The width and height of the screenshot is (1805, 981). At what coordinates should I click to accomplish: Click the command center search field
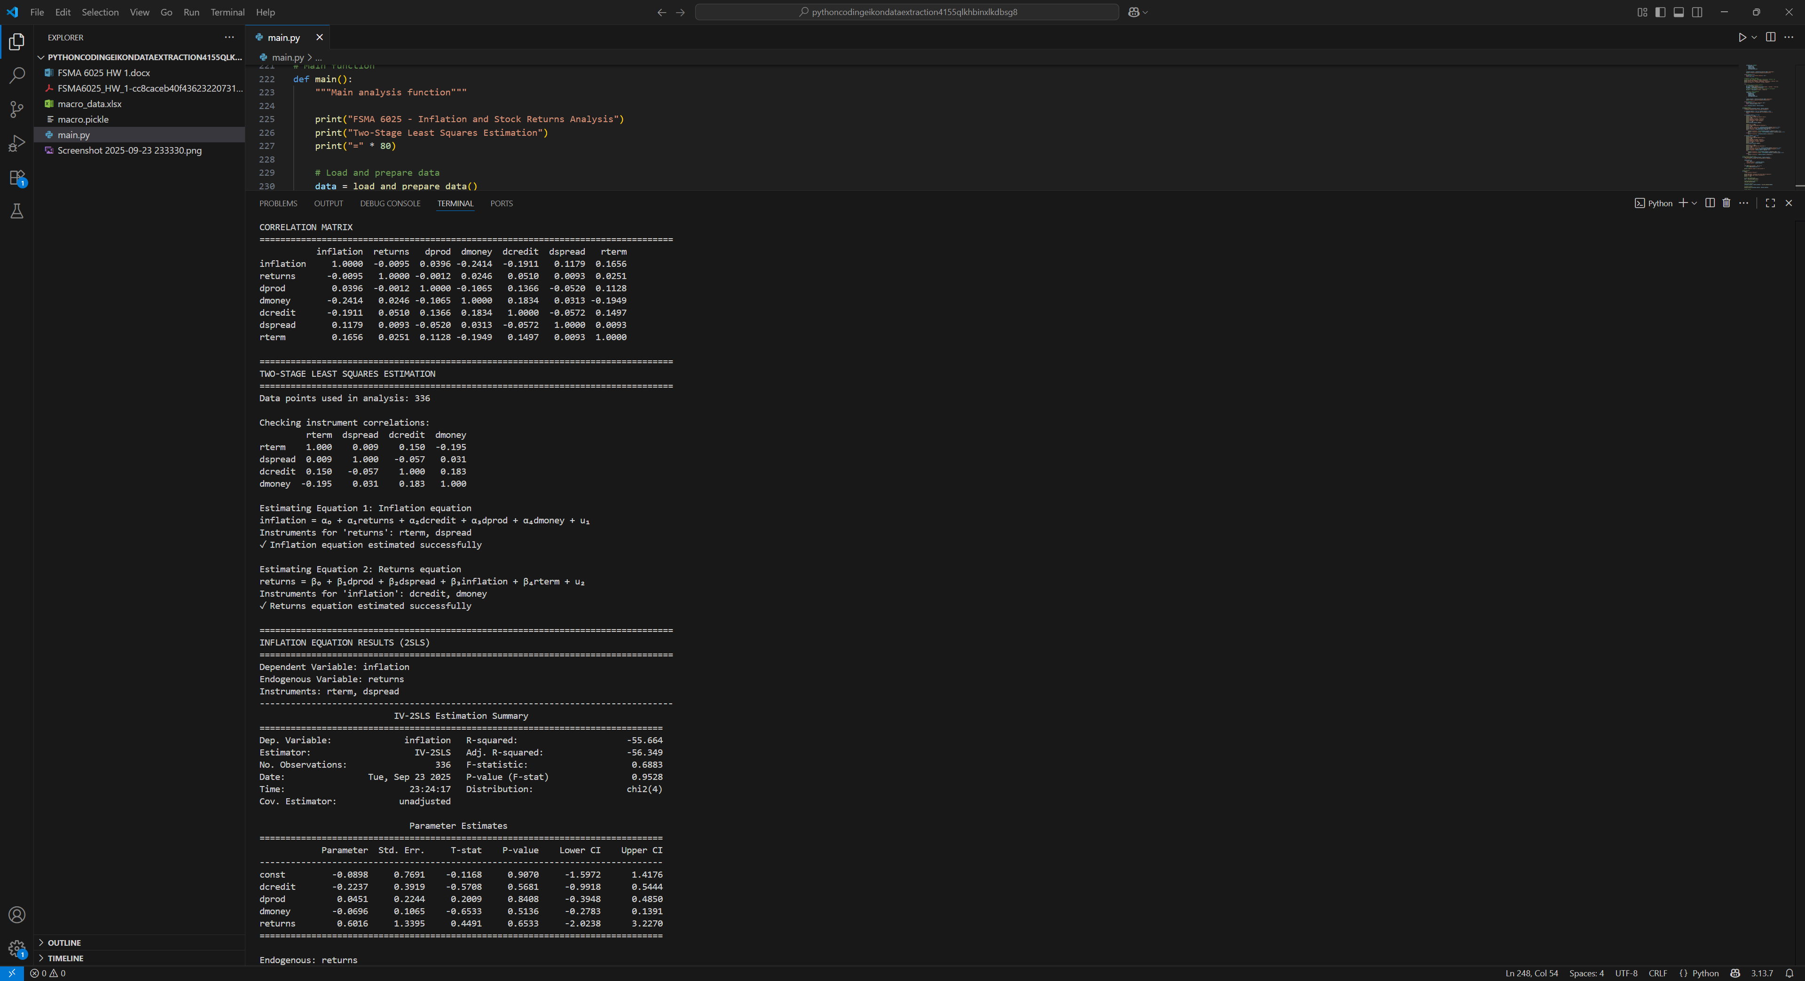907,12
